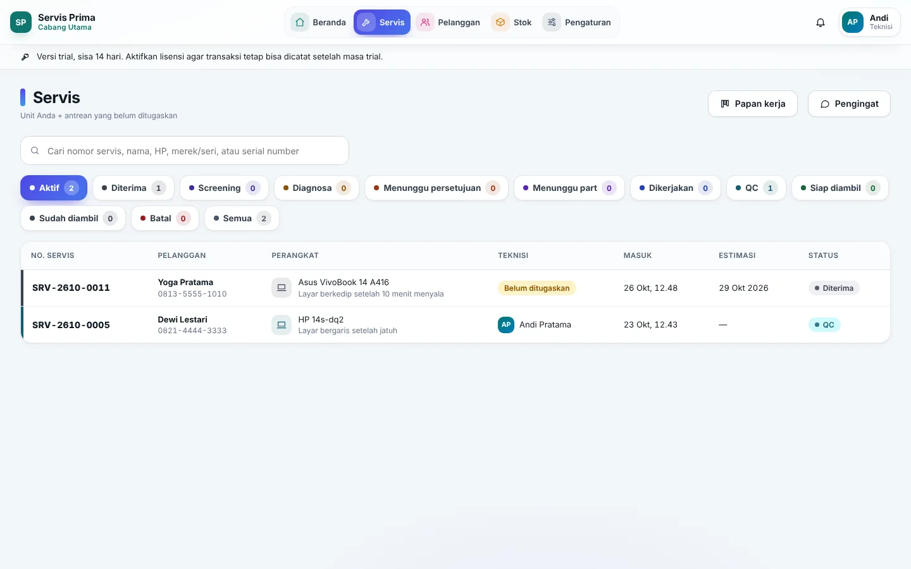This screenshot has height=569, width=911.
Task: Filter by Dikerjakan status
Action: 676,188
